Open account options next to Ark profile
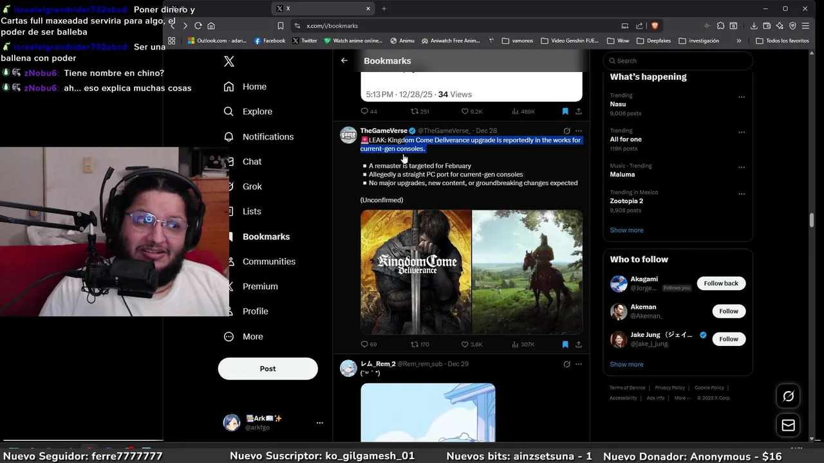 319,422
